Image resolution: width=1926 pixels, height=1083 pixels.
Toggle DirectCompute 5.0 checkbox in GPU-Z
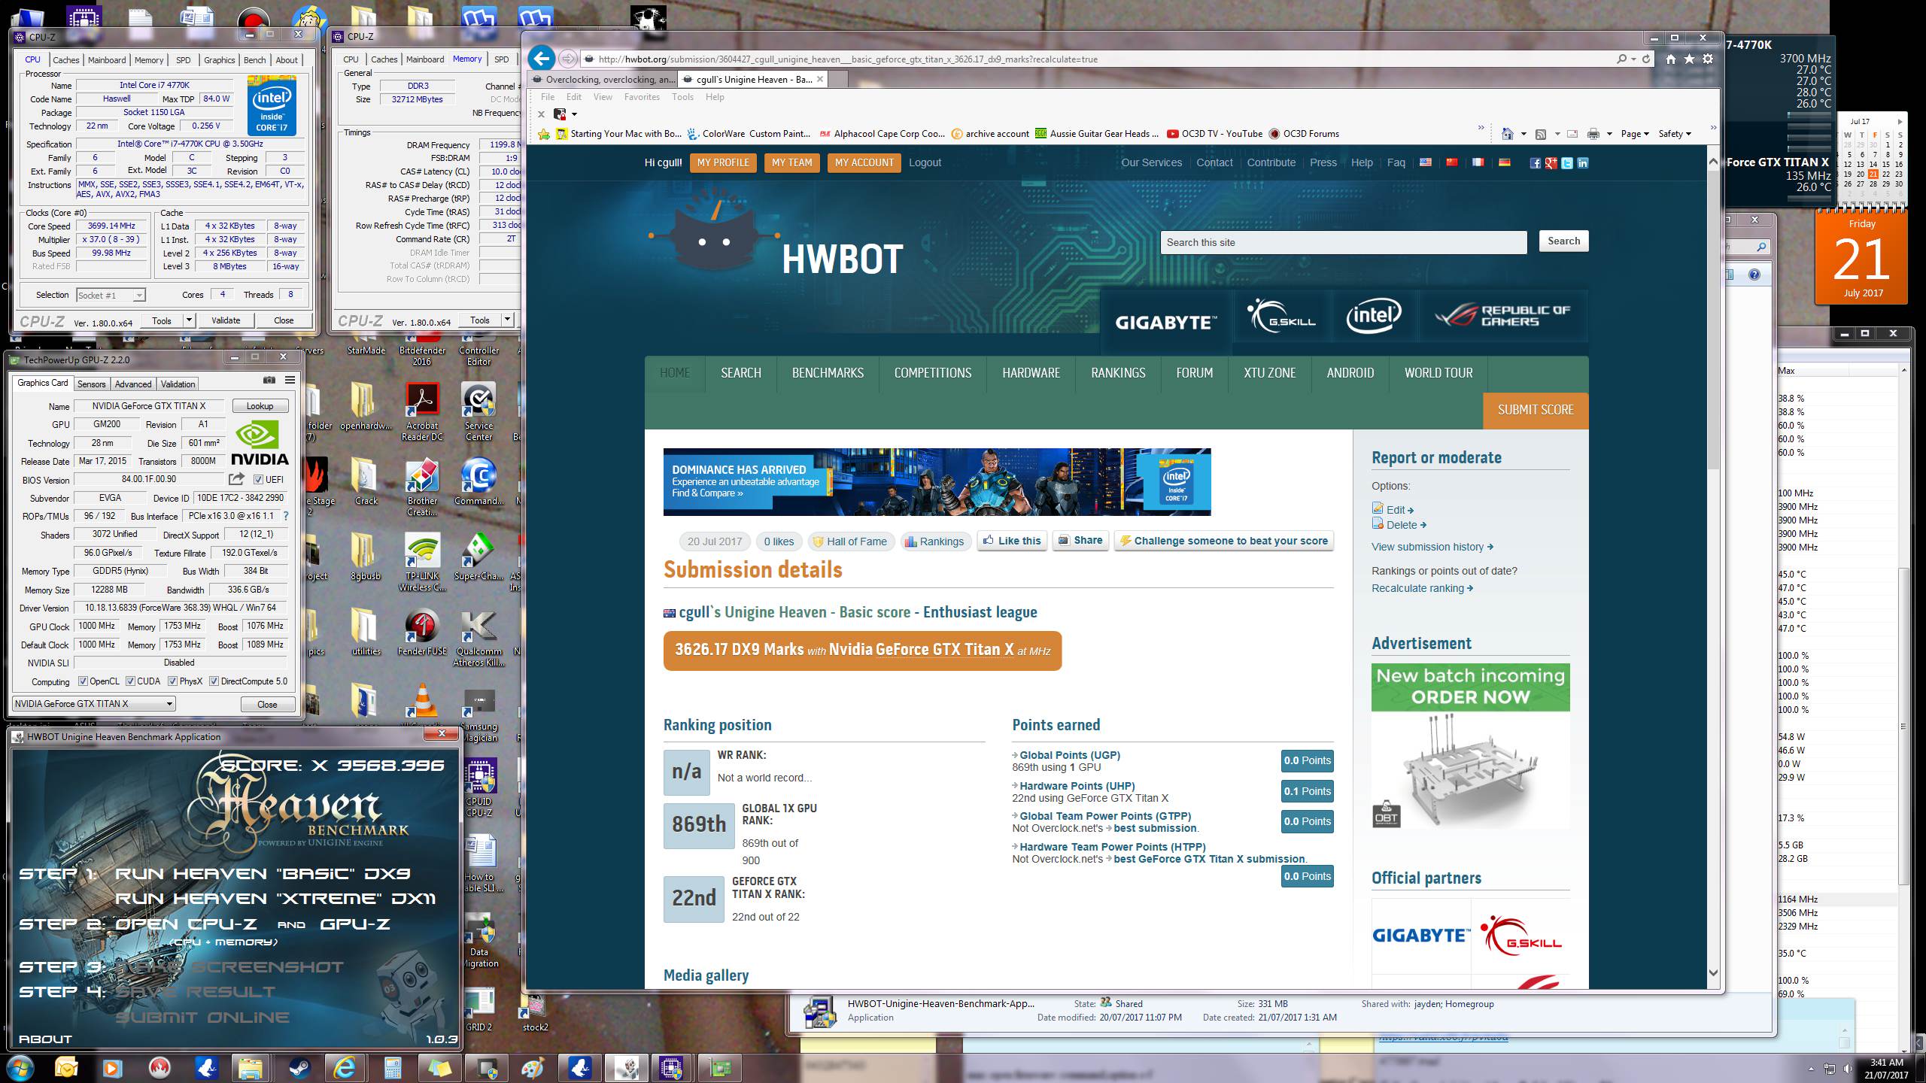click(214, 681)
